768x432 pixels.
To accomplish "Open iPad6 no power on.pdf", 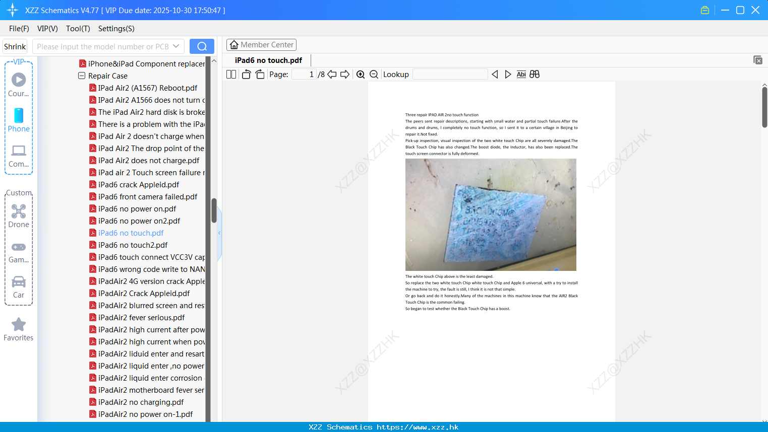I will pyautogui.click(x=137, y=209).
